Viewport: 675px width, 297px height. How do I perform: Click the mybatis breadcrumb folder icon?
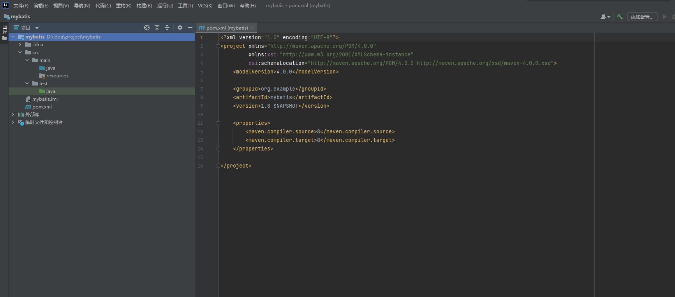(x=7, y=16)
